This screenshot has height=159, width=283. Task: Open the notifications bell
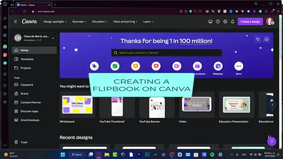point(233,22)
